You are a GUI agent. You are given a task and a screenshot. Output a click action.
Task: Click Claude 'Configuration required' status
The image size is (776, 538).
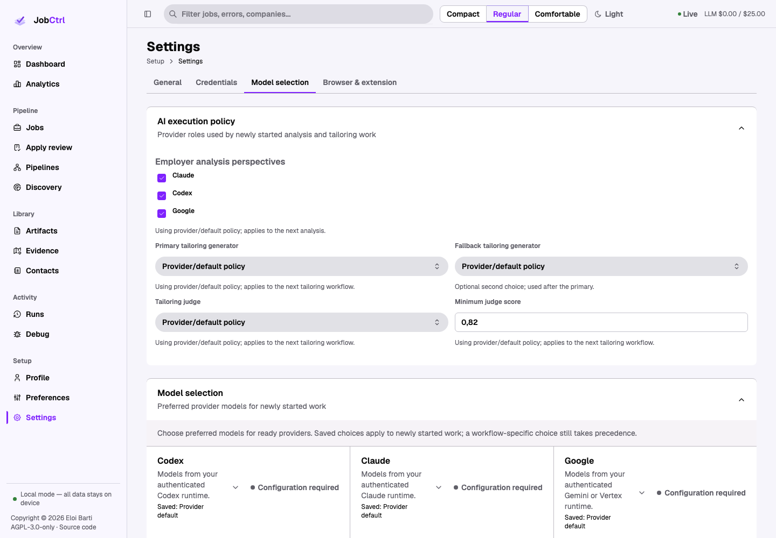pyautogui.click(x=498, y=487)
